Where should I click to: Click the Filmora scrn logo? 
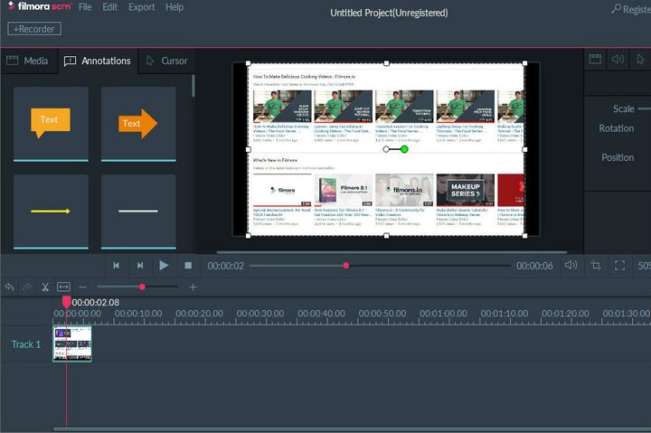41,6
